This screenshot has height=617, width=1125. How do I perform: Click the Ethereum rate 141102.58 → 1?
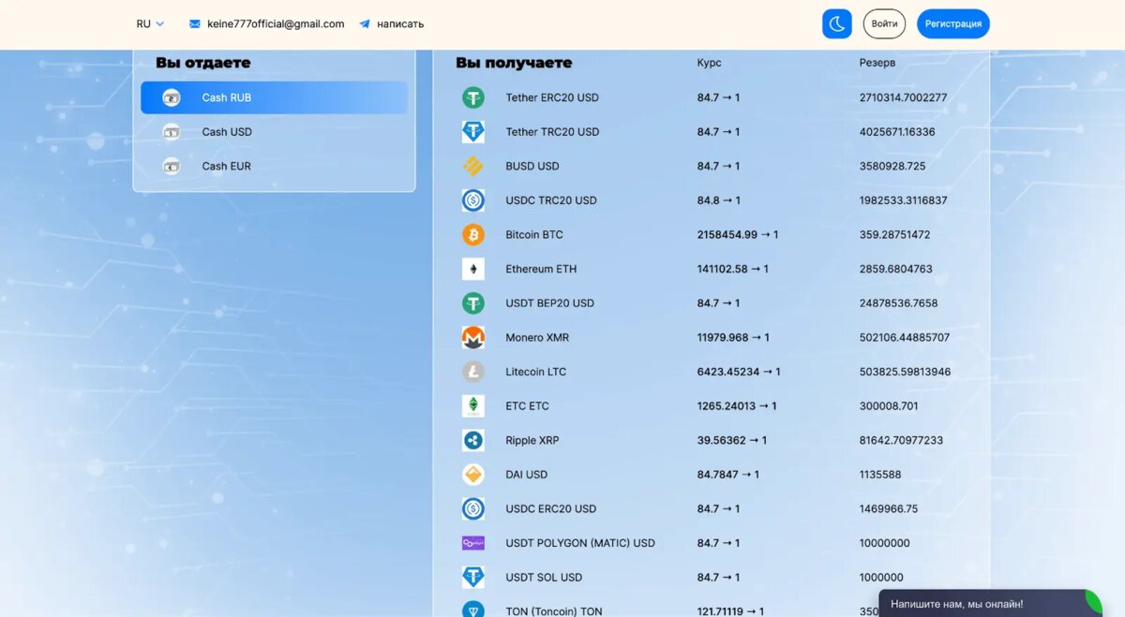click(x=733, y=269)
